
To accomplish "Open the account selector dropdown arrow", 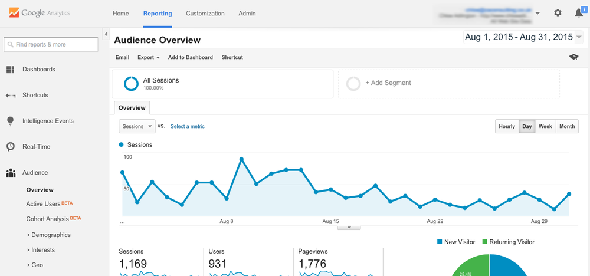I will (x=537, y=13).
